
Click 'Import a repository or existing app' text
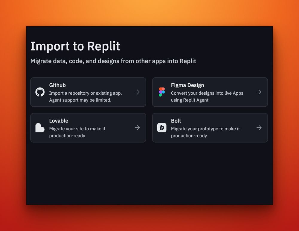tap(86, 93)
